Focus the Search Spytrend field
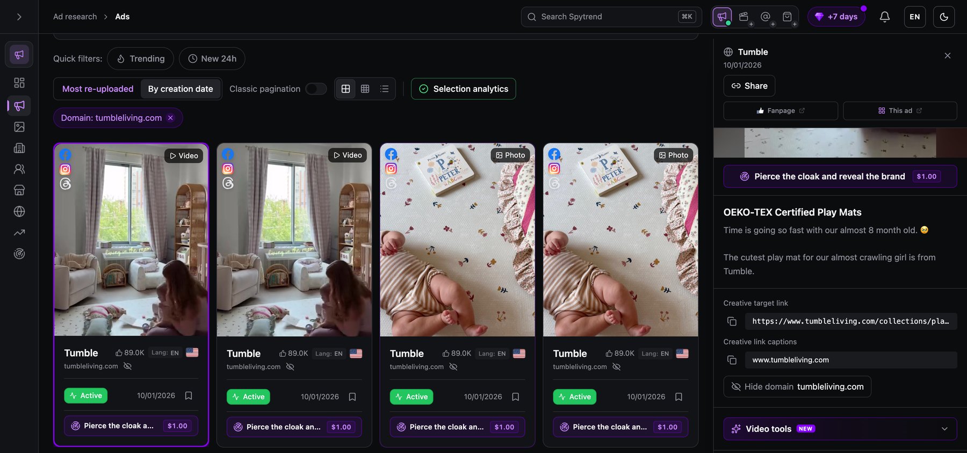 pos(611,17)
